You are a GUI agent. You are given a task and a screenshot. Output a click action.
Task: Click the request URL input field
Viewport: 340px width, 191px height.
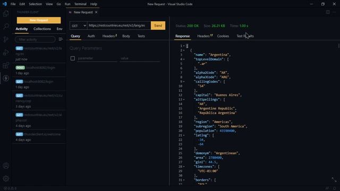(x=119, y=25)
